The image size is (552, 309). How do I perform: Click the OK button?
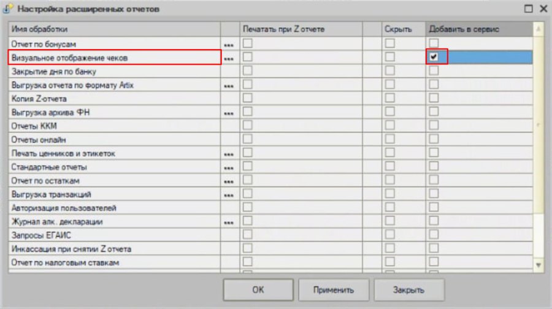(258, 289)
